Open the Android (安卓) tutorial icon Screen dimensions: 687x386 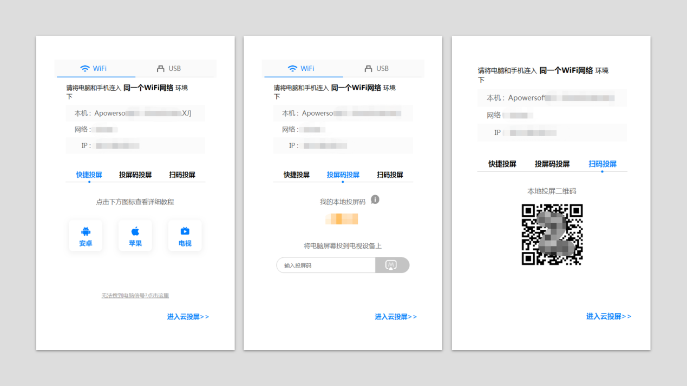86,236
